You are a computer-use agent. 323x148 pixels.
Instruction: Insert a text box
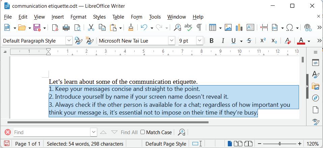click(x=250, y=27)
